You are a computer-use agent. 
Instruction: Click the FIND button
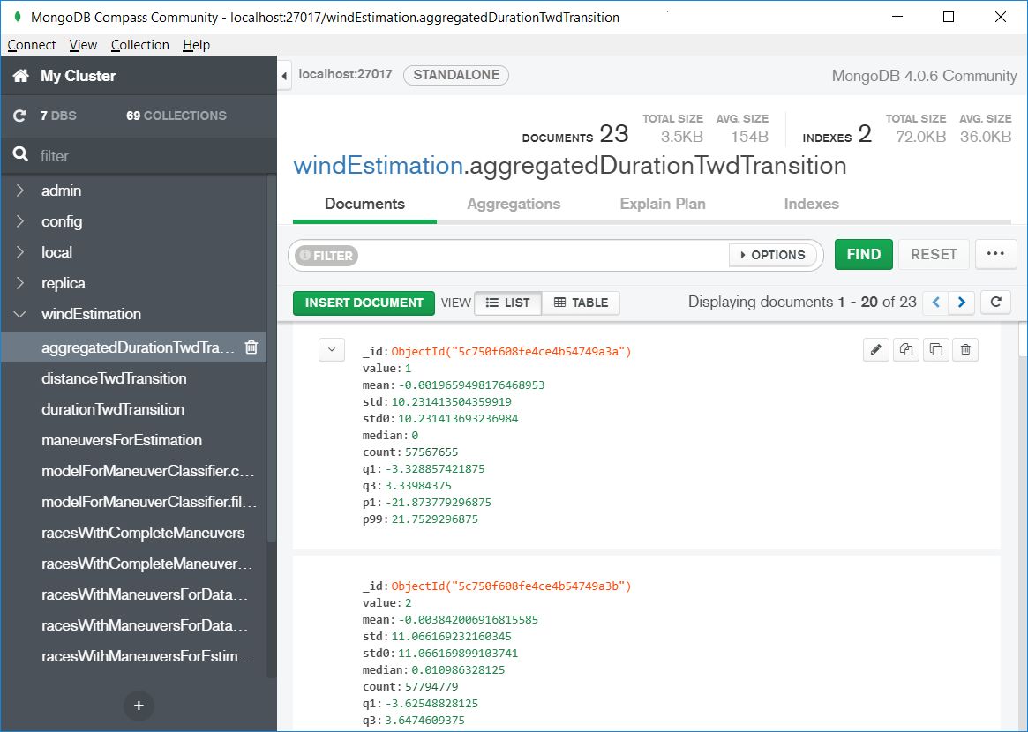coord(864,254)
